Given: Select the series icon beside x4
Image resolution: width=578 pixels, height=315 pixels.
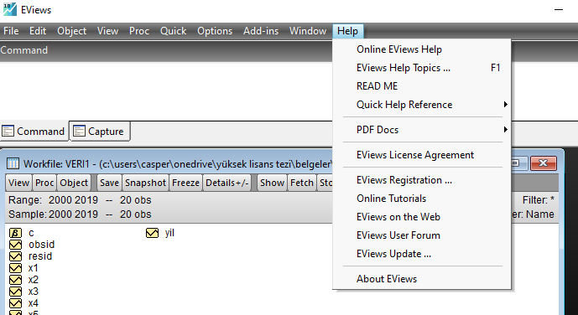Looking at the screenshot, I should coord(15,303).
